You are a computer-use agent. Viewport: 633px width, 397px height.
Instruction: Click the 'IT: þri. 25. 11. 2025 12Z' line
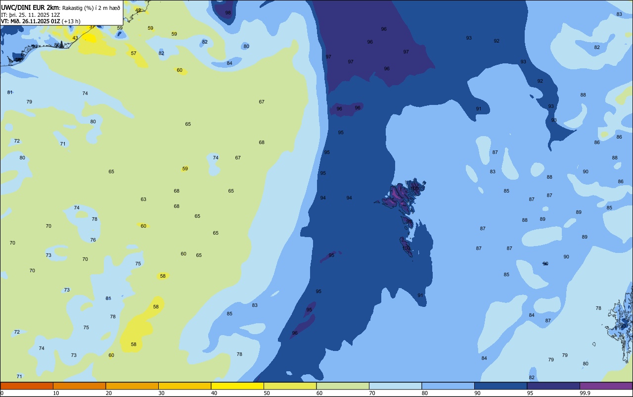point(30,15)
